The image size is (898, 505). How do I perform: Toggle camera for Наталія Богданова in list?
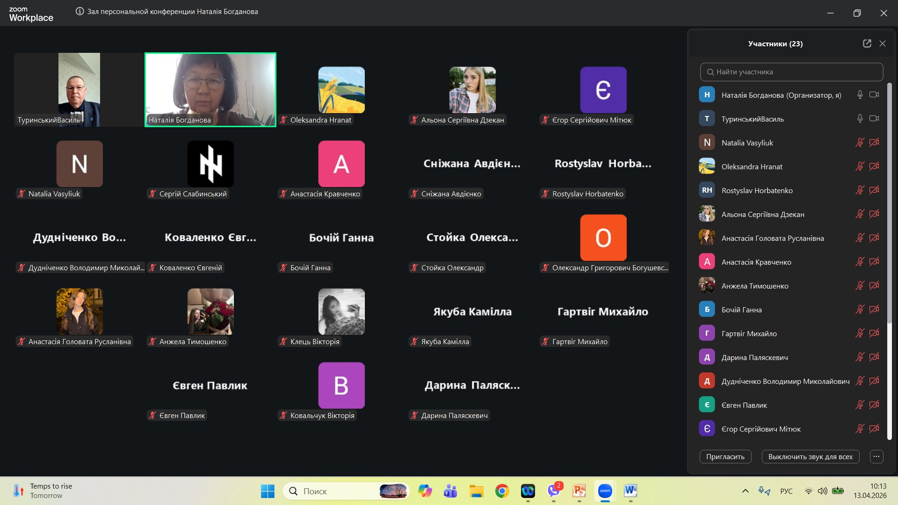click(x=874, y=95)
